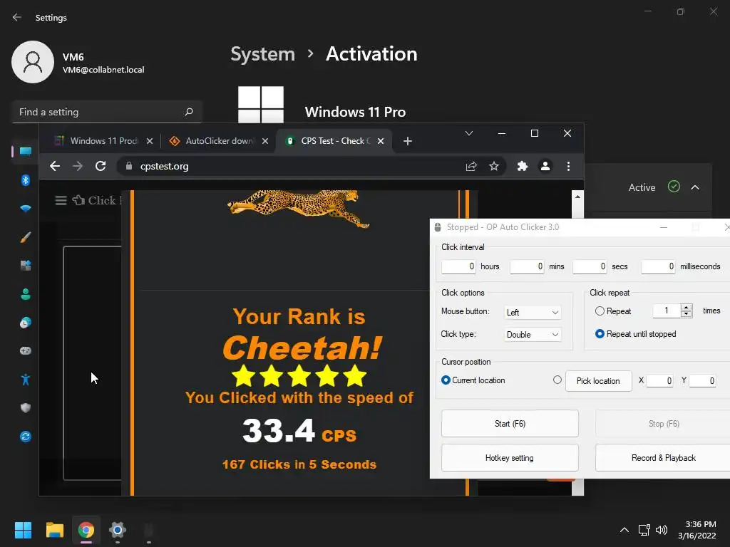Open new Chrome tab with plus button

pyautogui.click(x=407, y=141)
